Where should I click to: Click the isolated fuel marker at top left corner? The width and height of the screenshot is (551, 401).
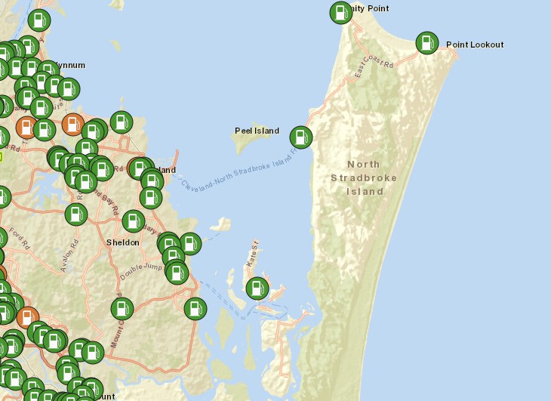click(x=39, y=20)
